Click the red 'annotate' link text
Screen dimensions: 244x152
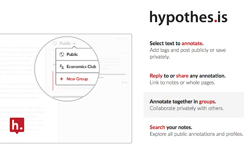(x=192, y=43)
